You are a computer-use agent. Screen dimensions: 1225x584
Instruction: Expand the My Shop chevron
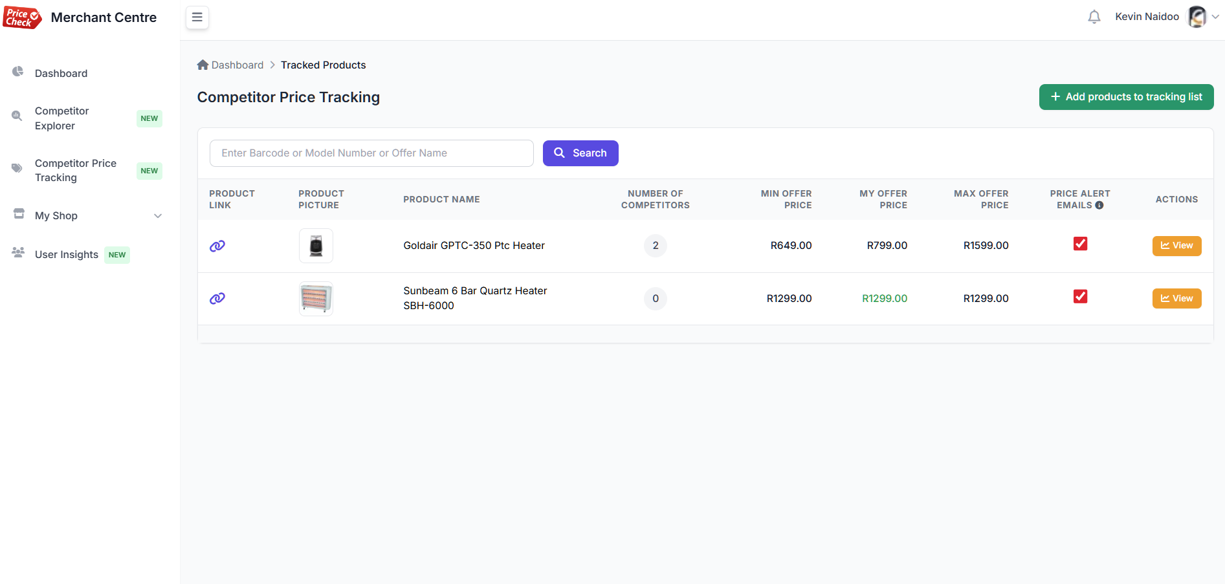158,216
